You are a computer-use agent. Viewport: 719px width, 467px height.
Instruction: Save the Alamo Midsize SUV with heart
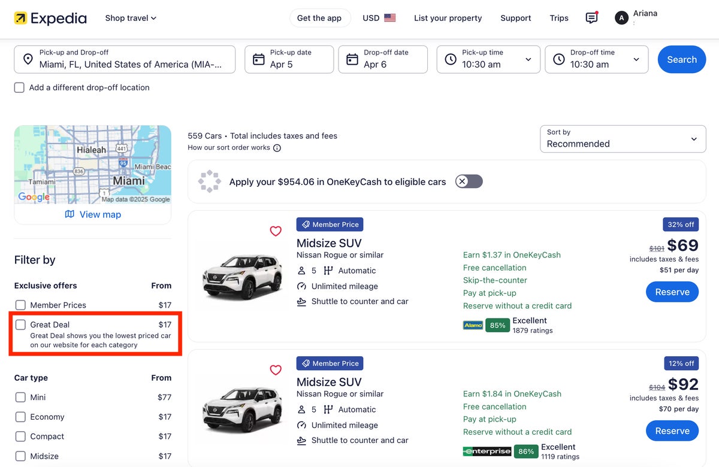[x=276, y=231]
